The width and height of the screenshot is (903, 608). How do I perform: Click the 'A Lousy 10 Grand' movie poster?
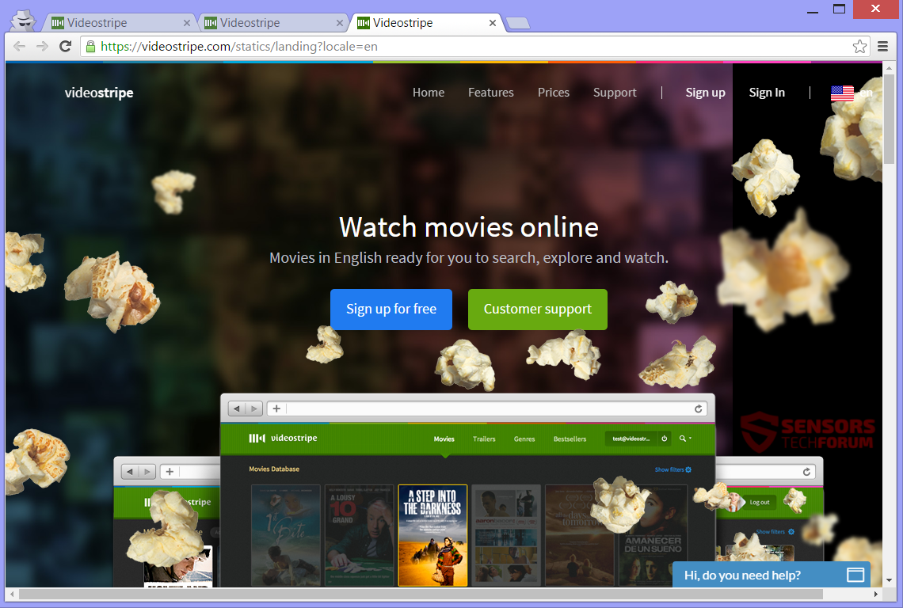(359, 535)
